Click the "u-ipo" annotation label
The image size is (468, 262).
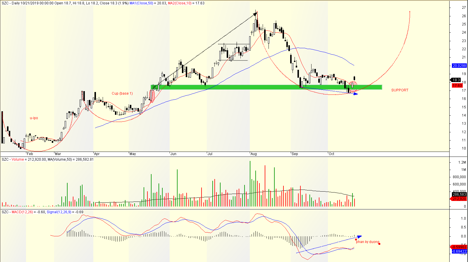coord(34,118)
